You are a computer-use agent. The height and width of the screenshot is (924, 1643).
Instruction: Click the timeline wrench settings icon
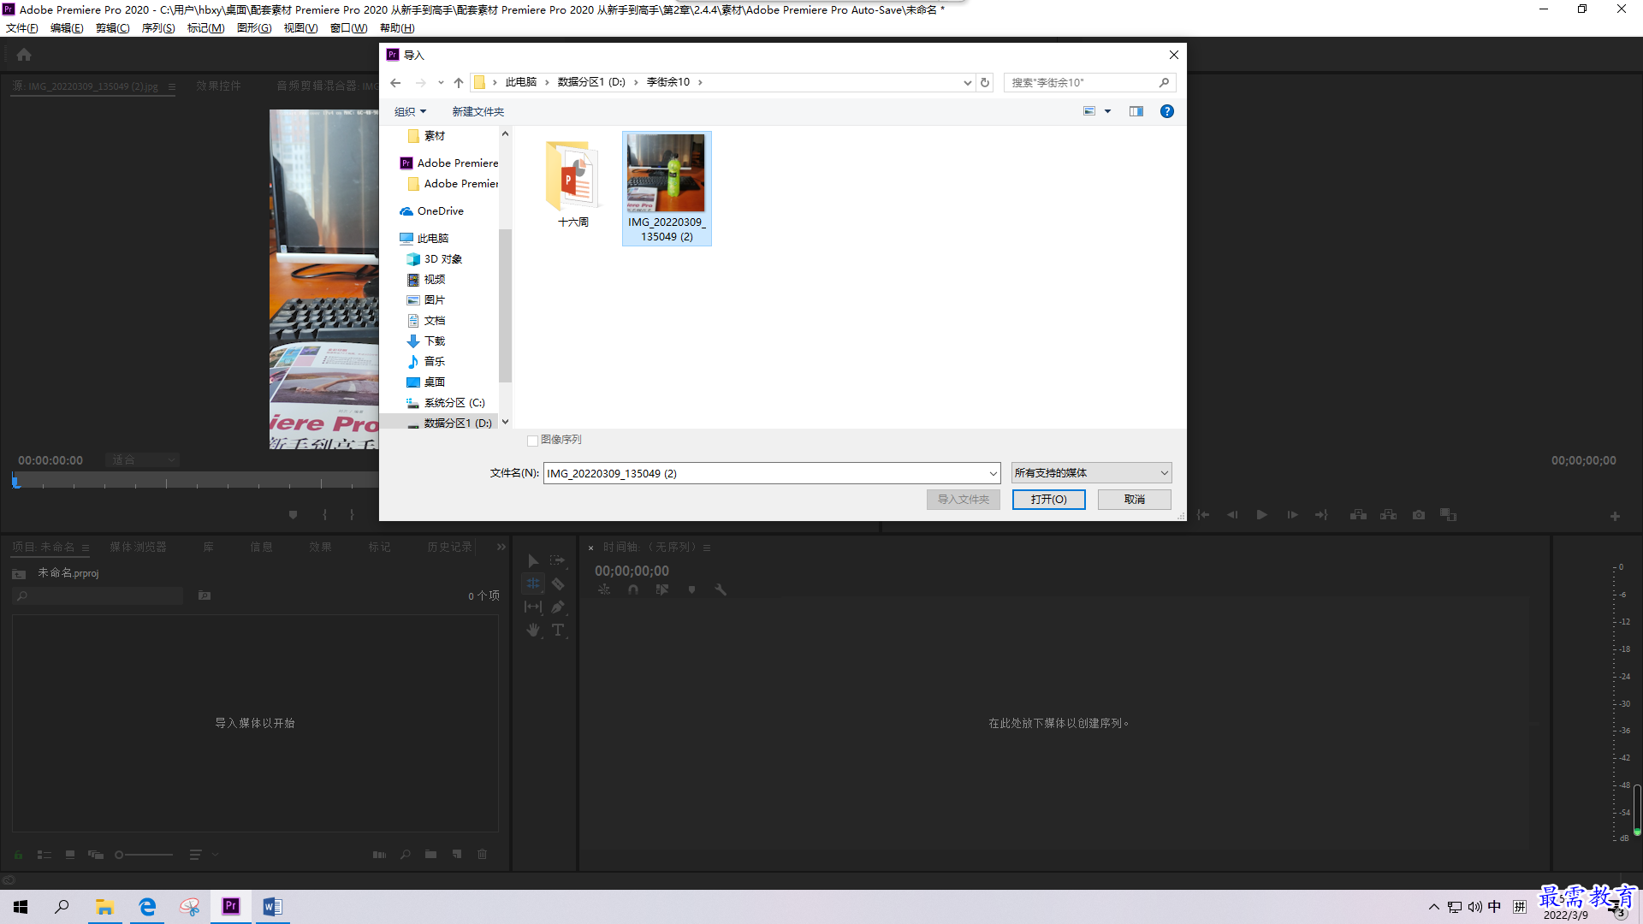tap(721, 589)
